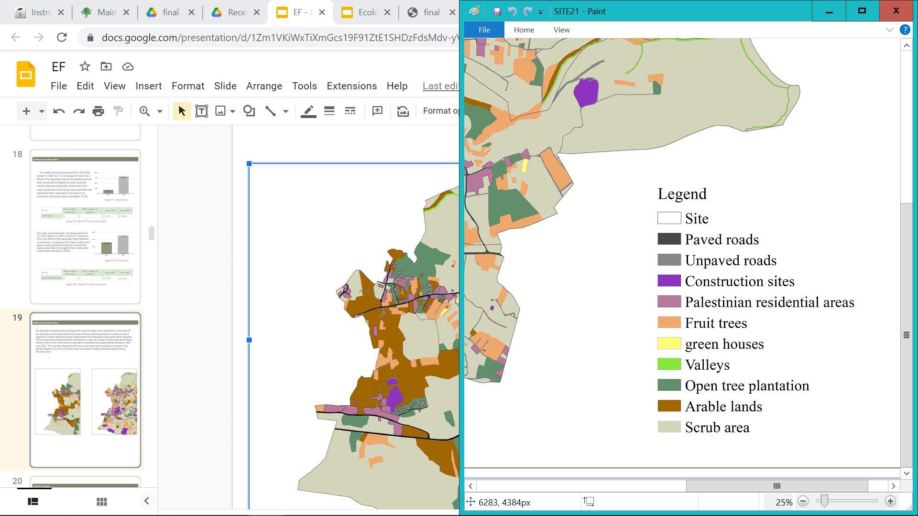Click the blue File button in Paint
This screenshot has width=918, height=516.
click(484, 30)
